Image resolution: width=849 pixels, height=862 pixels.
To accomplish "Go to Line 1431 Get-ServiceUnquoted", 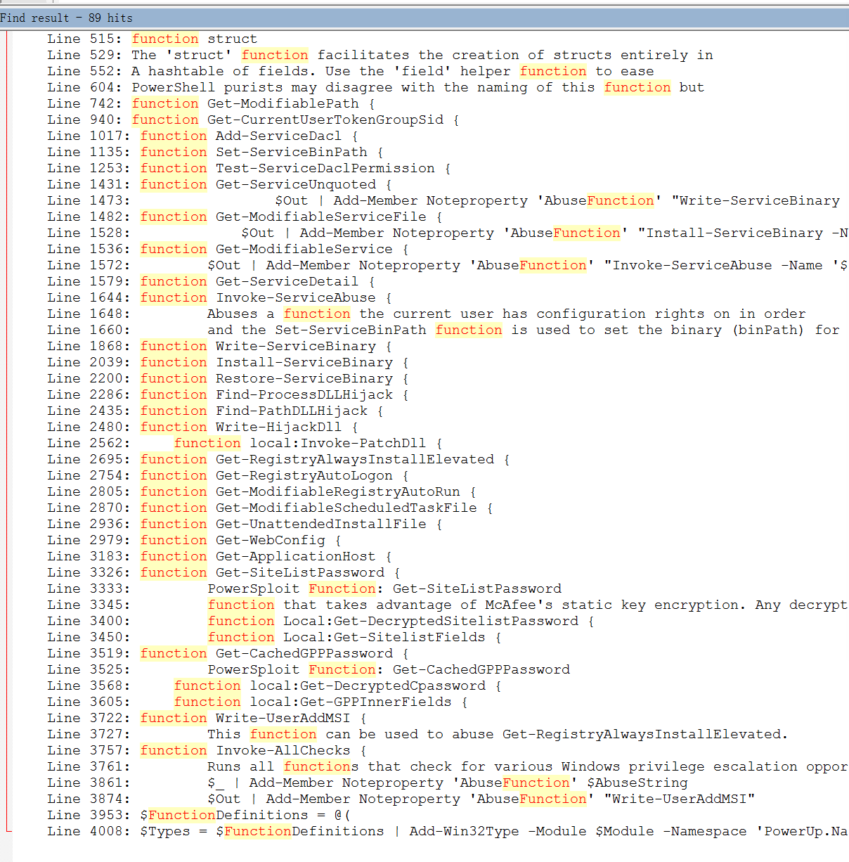I will pos(219,184).
